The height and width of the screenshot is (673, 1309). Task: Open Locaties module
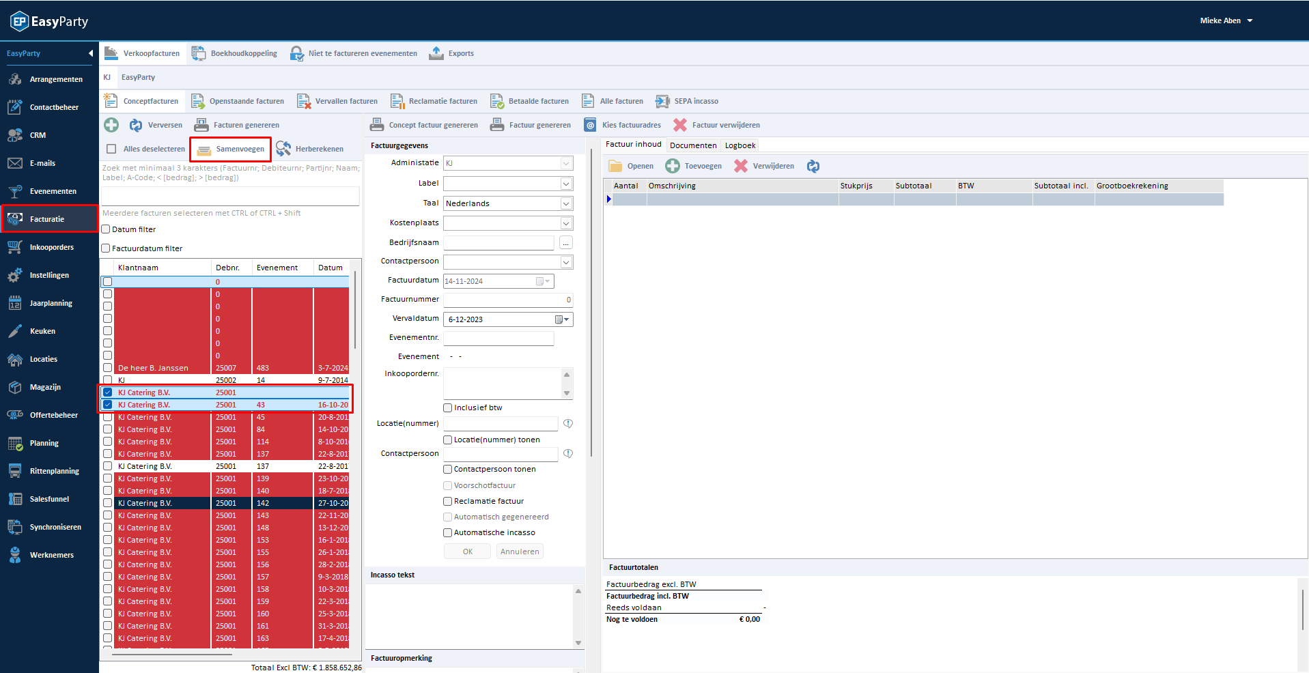tap(33, 359)
